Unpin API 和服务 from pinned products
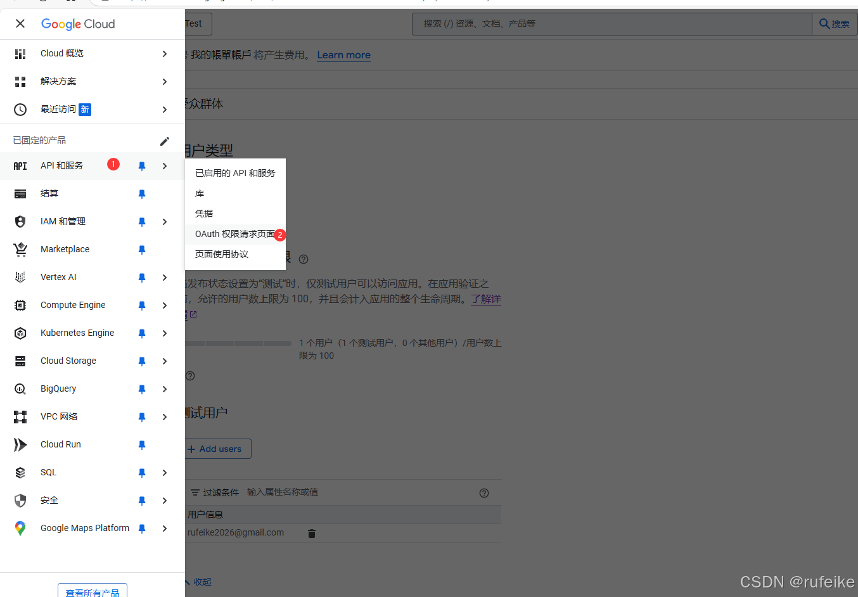The width and height of the screenshot is (858, 597). (142, 166)
